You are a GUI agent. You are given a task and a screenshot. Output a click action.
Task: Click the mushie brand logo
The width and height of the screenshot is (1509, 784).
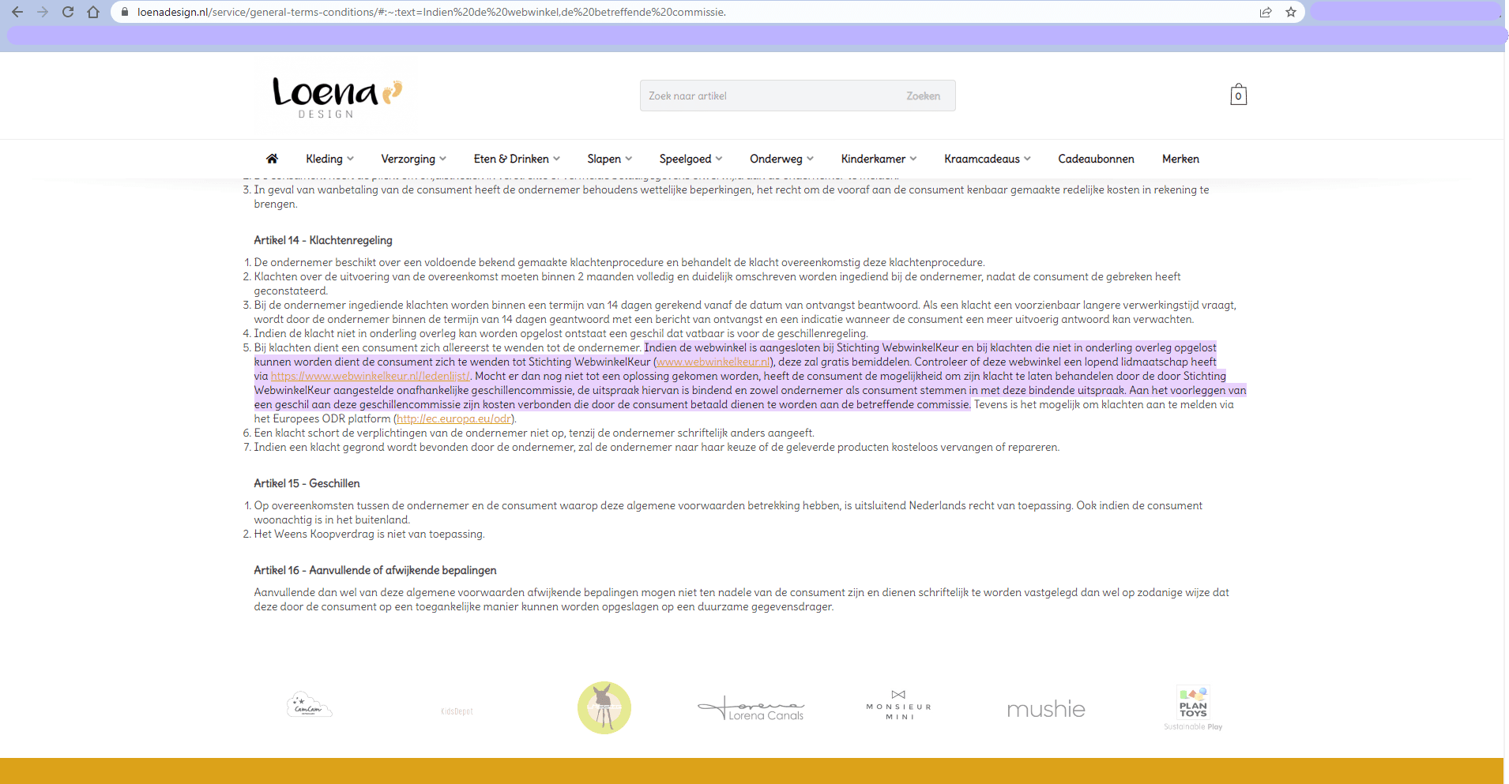(1045, 709)
